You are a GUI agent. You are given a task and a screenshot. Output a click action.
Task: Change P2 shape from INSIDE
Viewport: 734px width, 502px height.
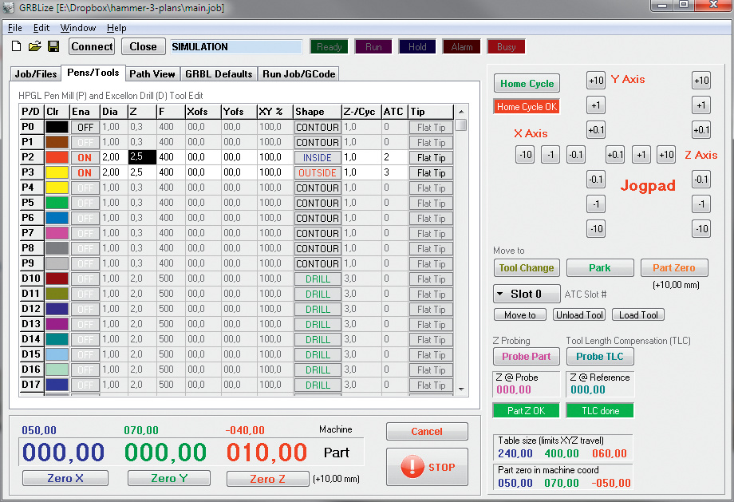(x=318, y=158)
